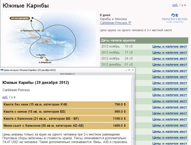Click the 999.0 $ price value
The image size is (191, 145).
point(120,112)
